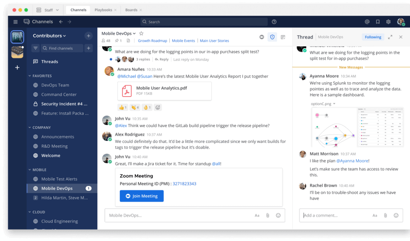Select the first team icon in sidebar

coord(17,37)
